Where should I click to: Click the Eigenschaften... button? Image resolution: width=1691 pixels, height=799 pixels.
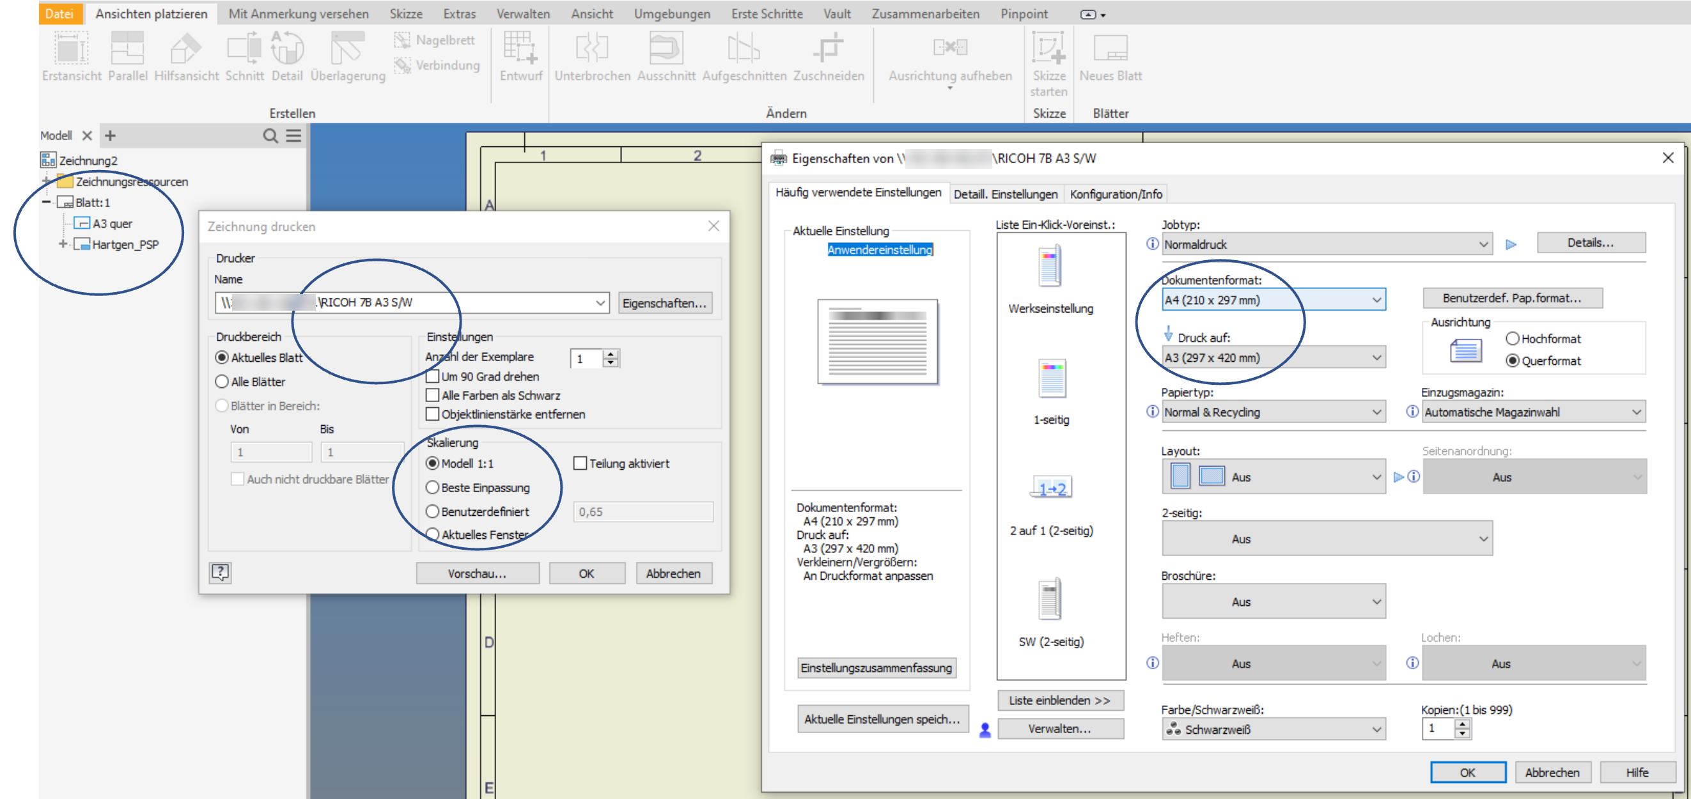[664, 303]
